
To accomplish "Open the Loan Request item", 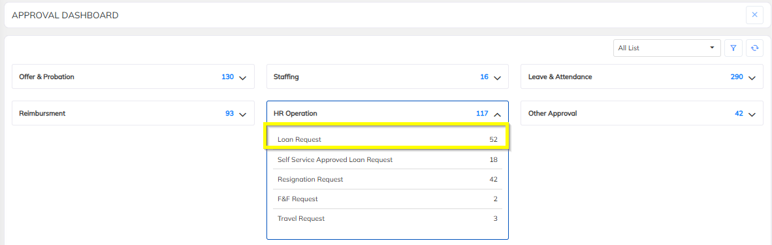I will click(x=387, y=140).
